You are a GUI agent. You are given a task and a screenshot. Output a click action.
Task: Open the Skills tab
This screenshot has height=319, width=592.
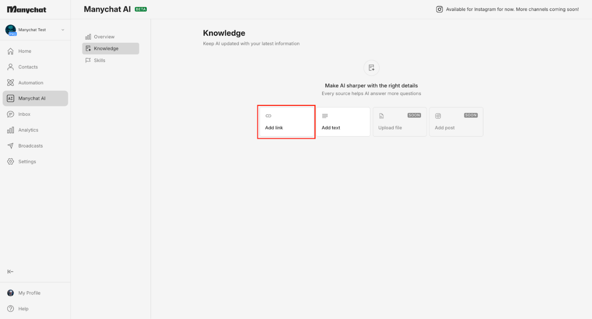click(99, 60)
